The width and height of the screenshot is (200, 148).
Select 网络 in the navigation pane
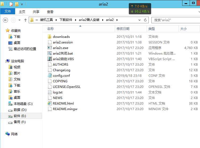[x=14, y=134]
